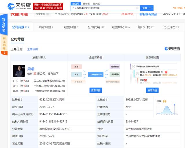Open the 司法风险 tab
185x148 pixels.
46,27
